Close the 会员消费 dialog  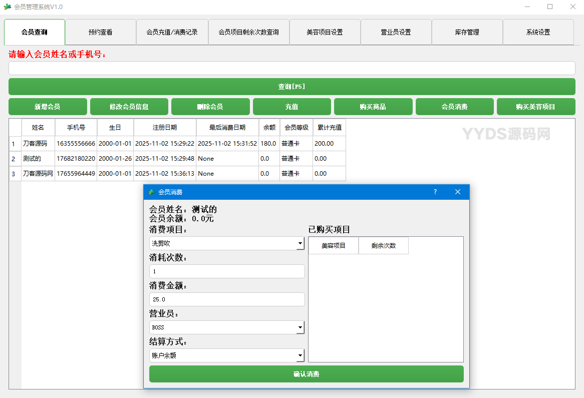457,192
